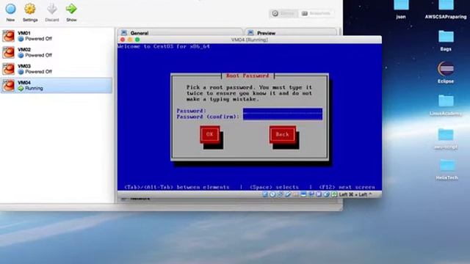
Task: Click optical disc status icon
Action: [272, 194]
